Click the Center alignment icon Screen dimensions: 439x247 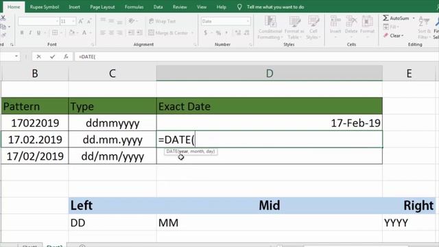111,33
